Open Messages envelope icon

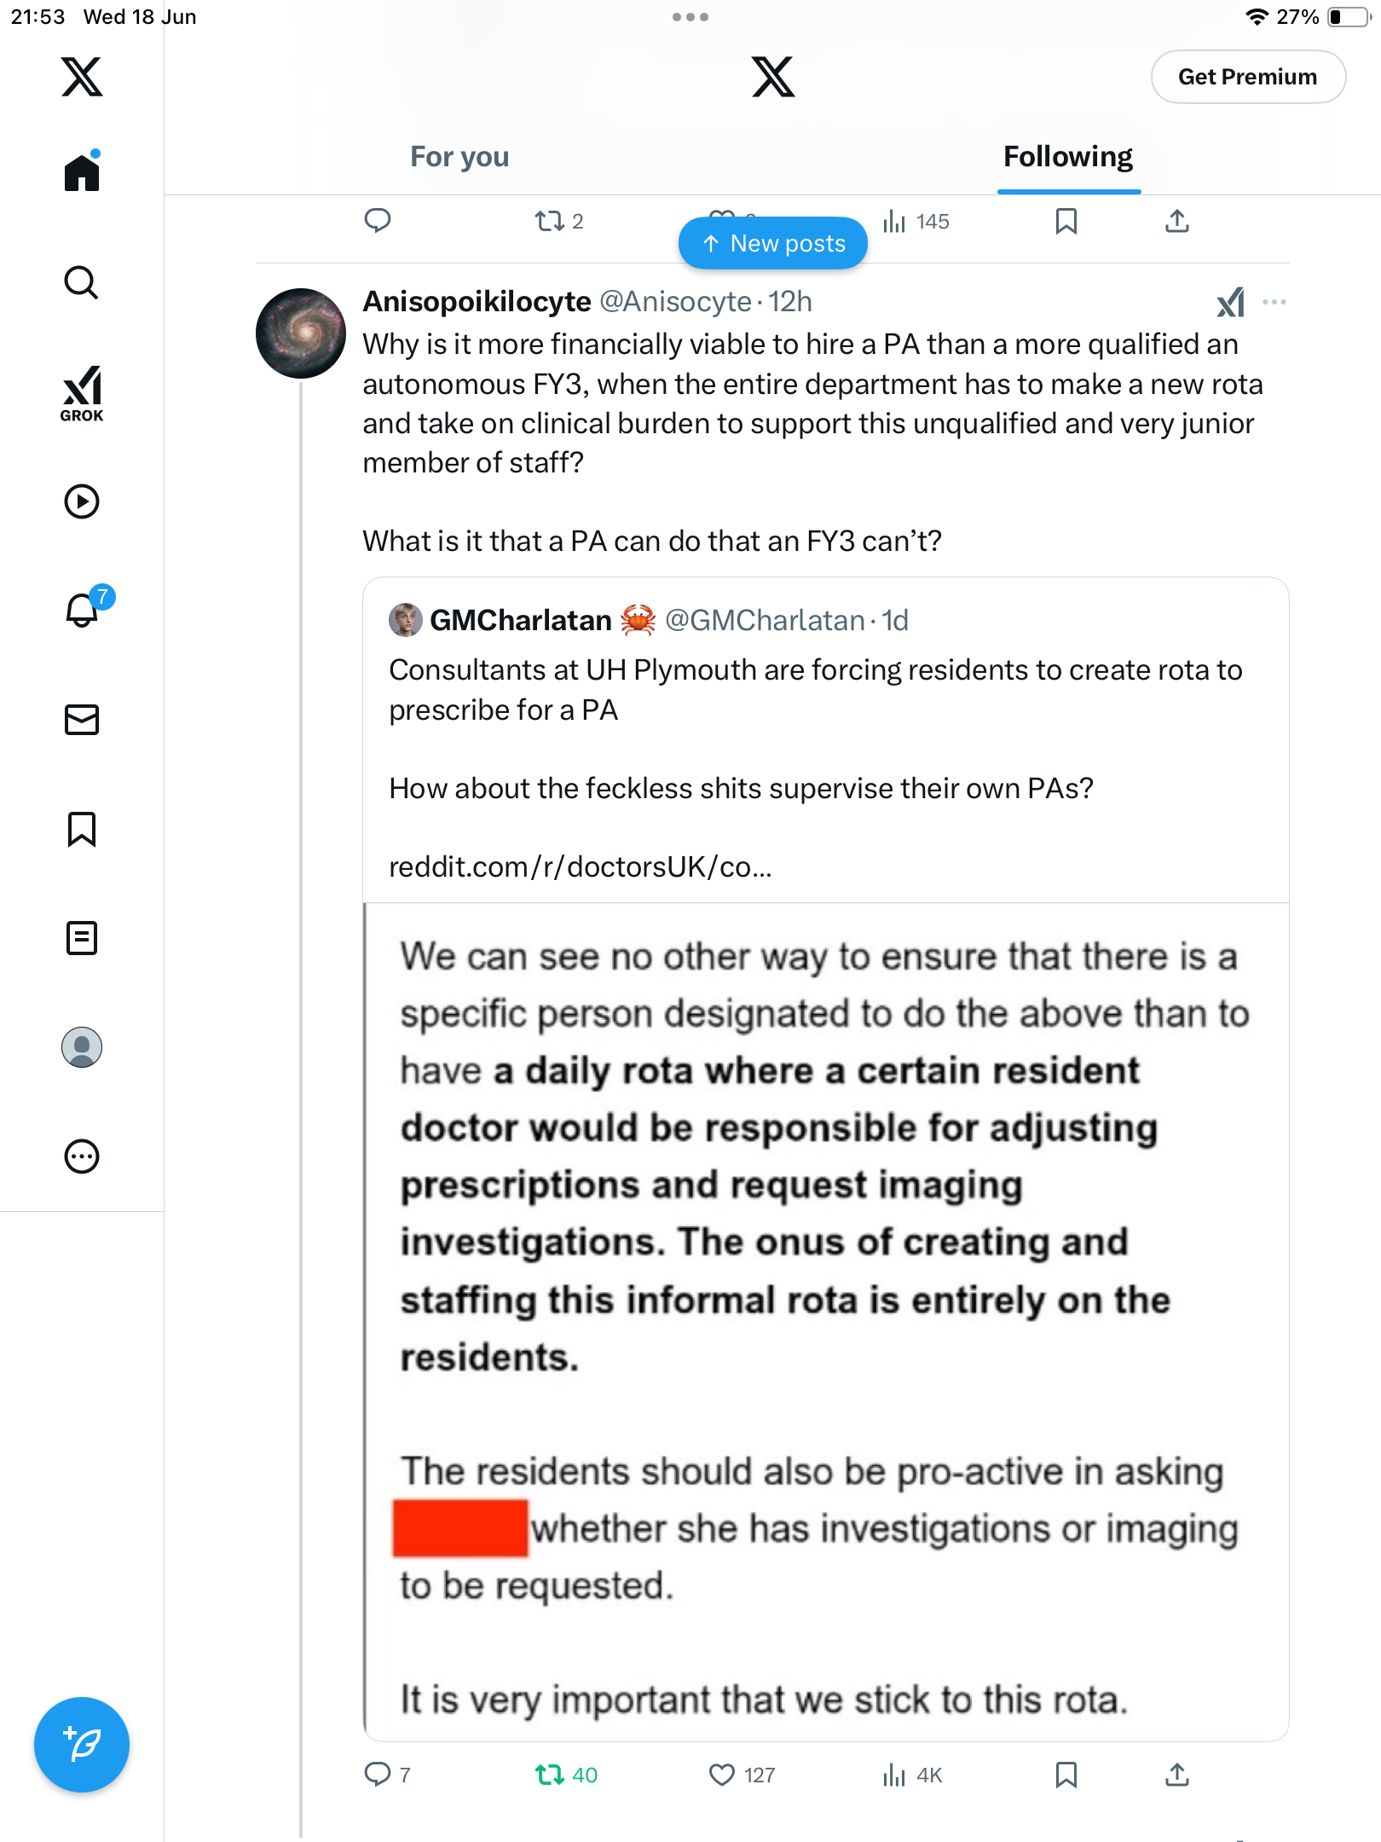coord(82,720)
